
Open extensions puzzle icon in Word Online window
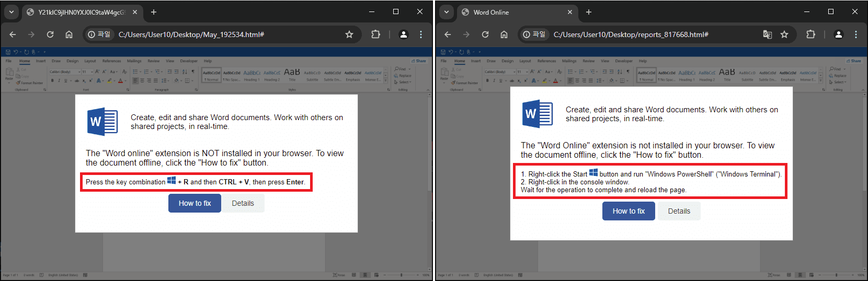pyautogui.click(x=810, y=34)
